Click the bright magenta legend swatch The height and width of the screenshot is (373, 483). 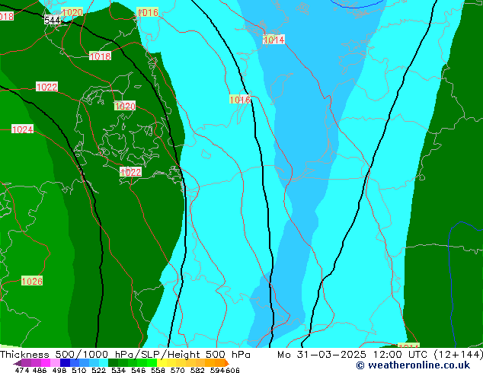coord(46,362)
